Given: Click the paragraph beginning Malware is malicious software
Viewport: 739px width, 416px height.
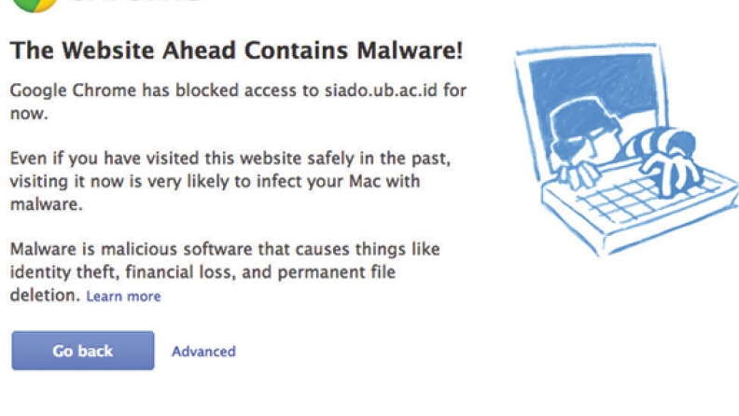Looking at the screenshot, I should point(225,271).
